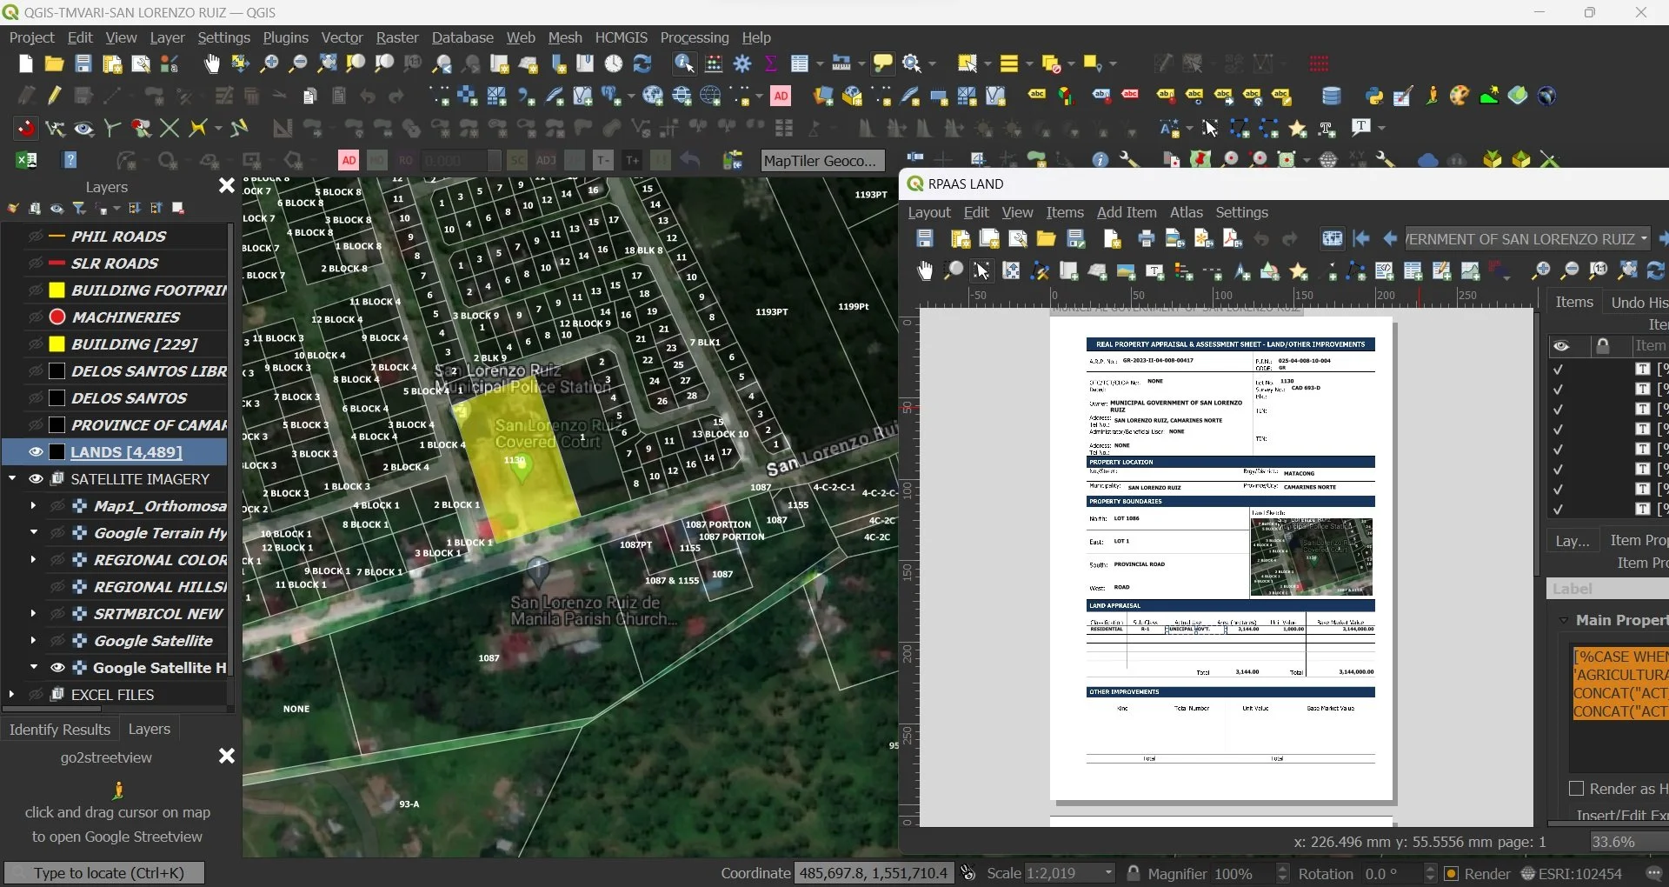Expand the EXCEL FILES group
The image size is (1669, 887).
pyautogui.click(x=12, y=695)
